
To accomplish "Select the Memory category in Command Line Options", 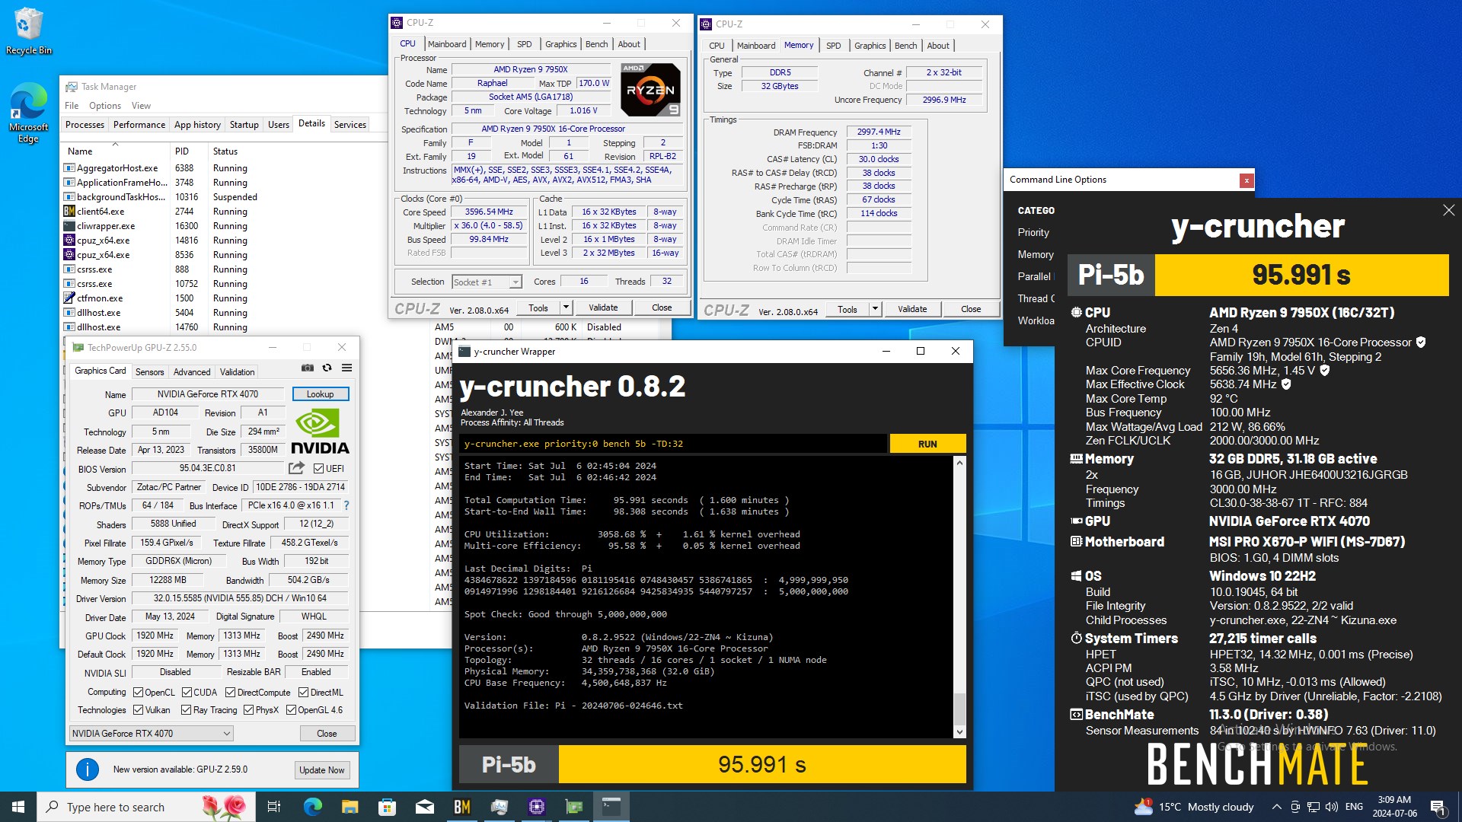I will click(1036, 254).
